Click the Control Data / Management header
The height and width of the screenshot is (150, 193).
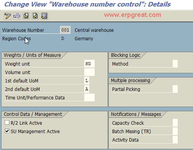(33, 114)
